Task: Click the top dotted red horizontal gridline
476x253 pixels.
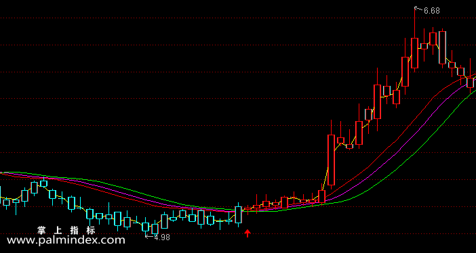Action: 238,18
